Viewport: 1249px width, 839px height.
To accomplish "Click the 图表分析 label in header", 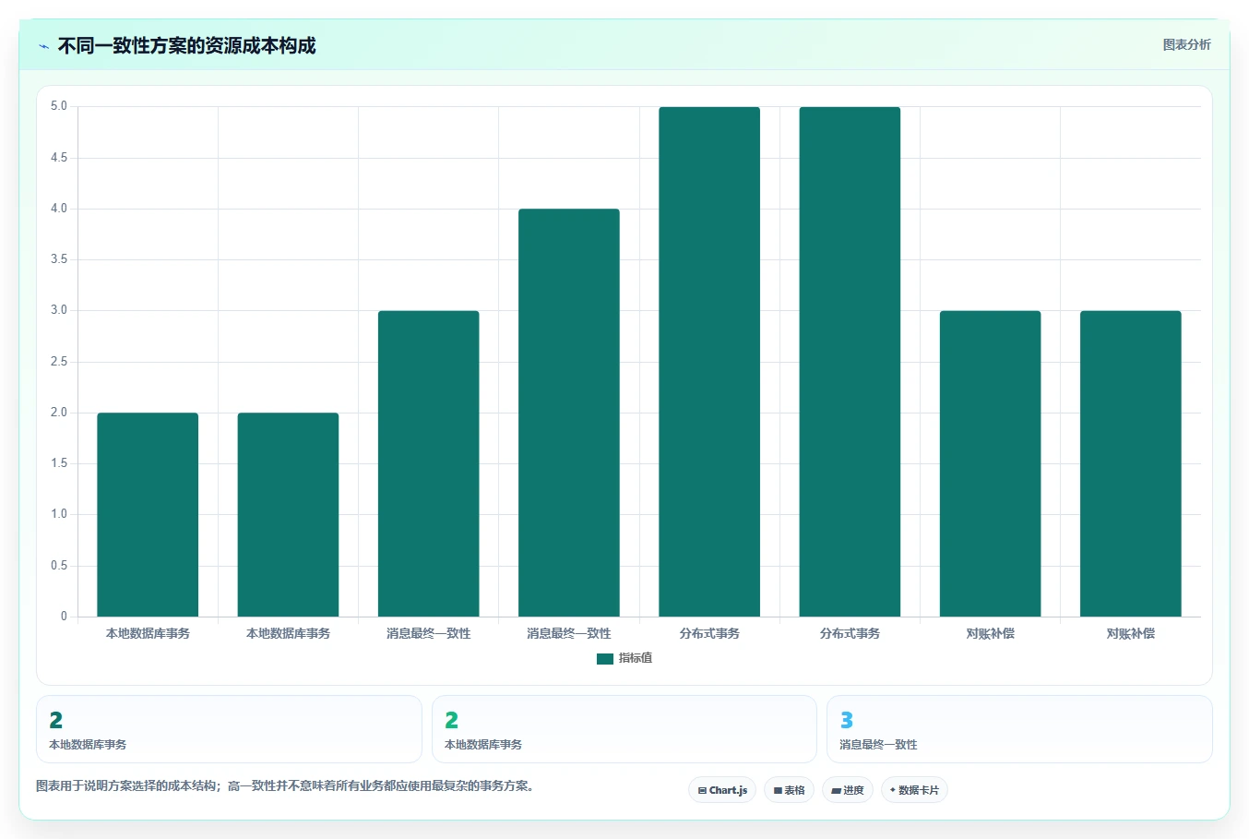I will [x=1186, y=44].
